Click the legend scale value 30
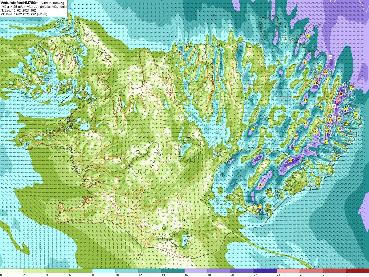 point(348,275)
